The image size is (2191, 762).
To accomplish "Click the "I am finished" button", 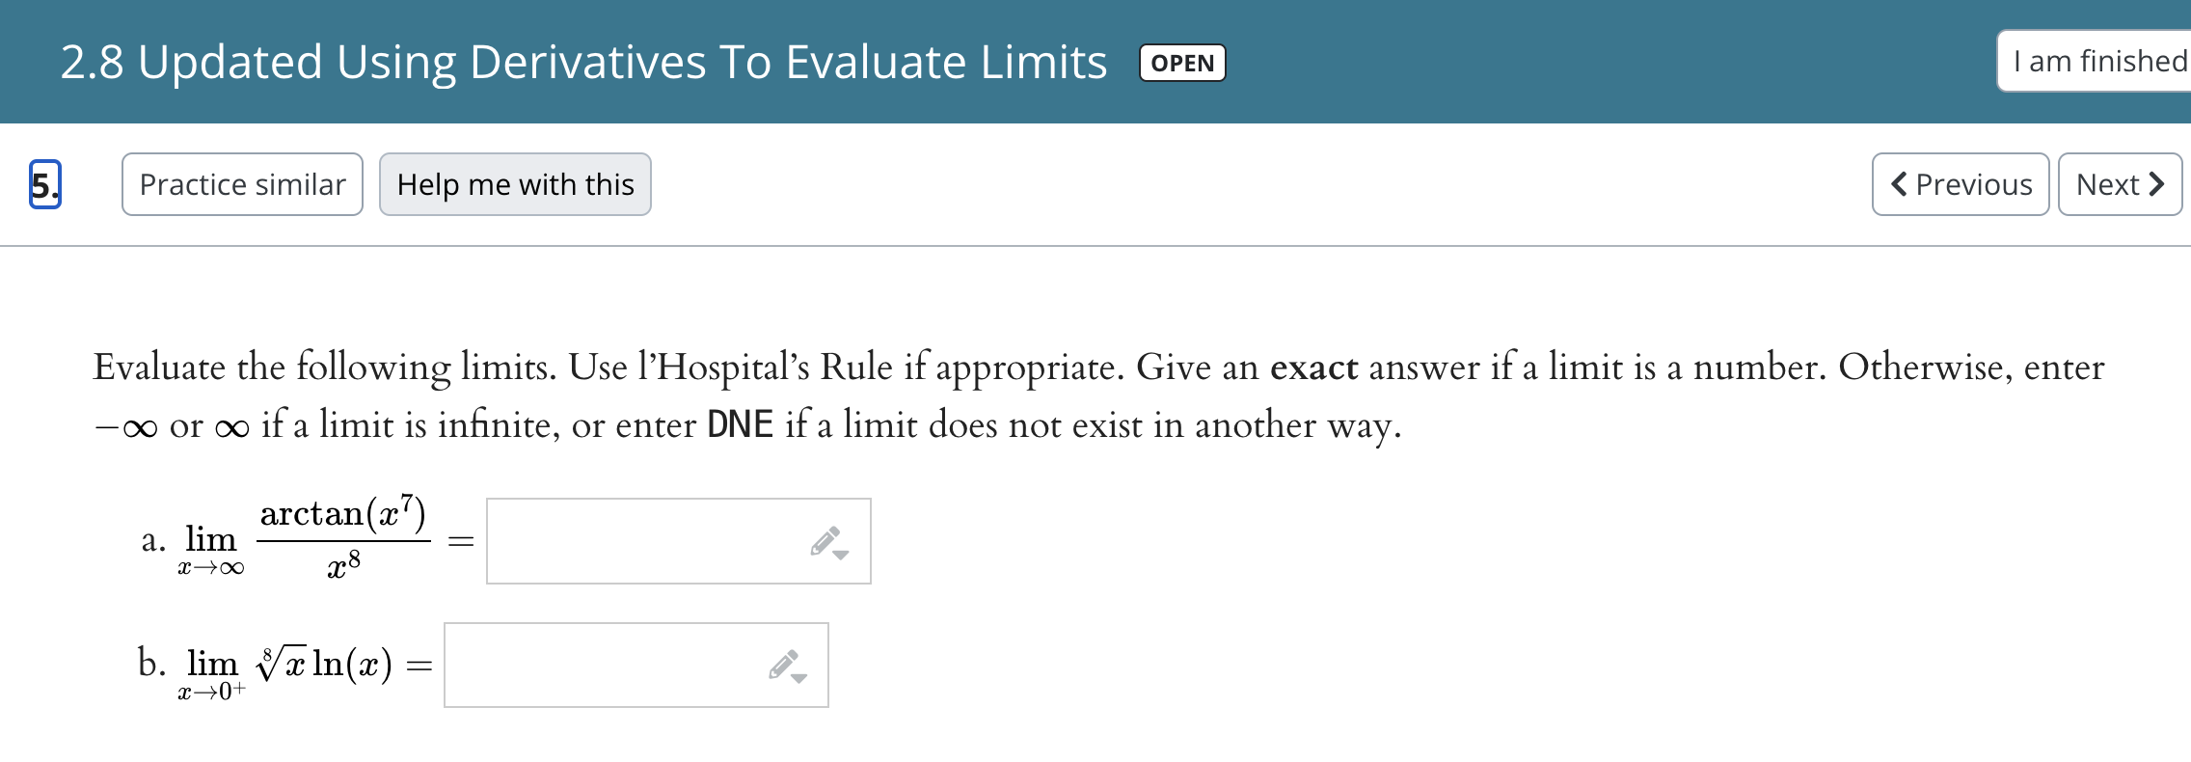I will (x=2102, y=60).
